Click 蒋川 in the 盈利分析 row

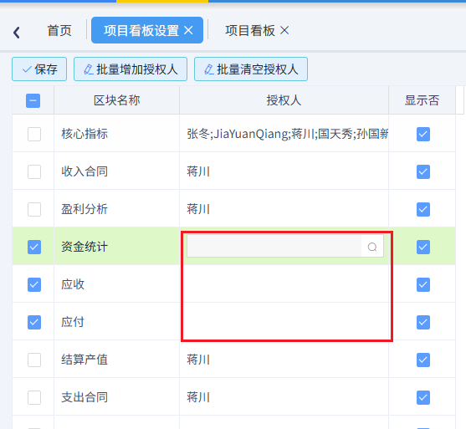pos(198,209)
